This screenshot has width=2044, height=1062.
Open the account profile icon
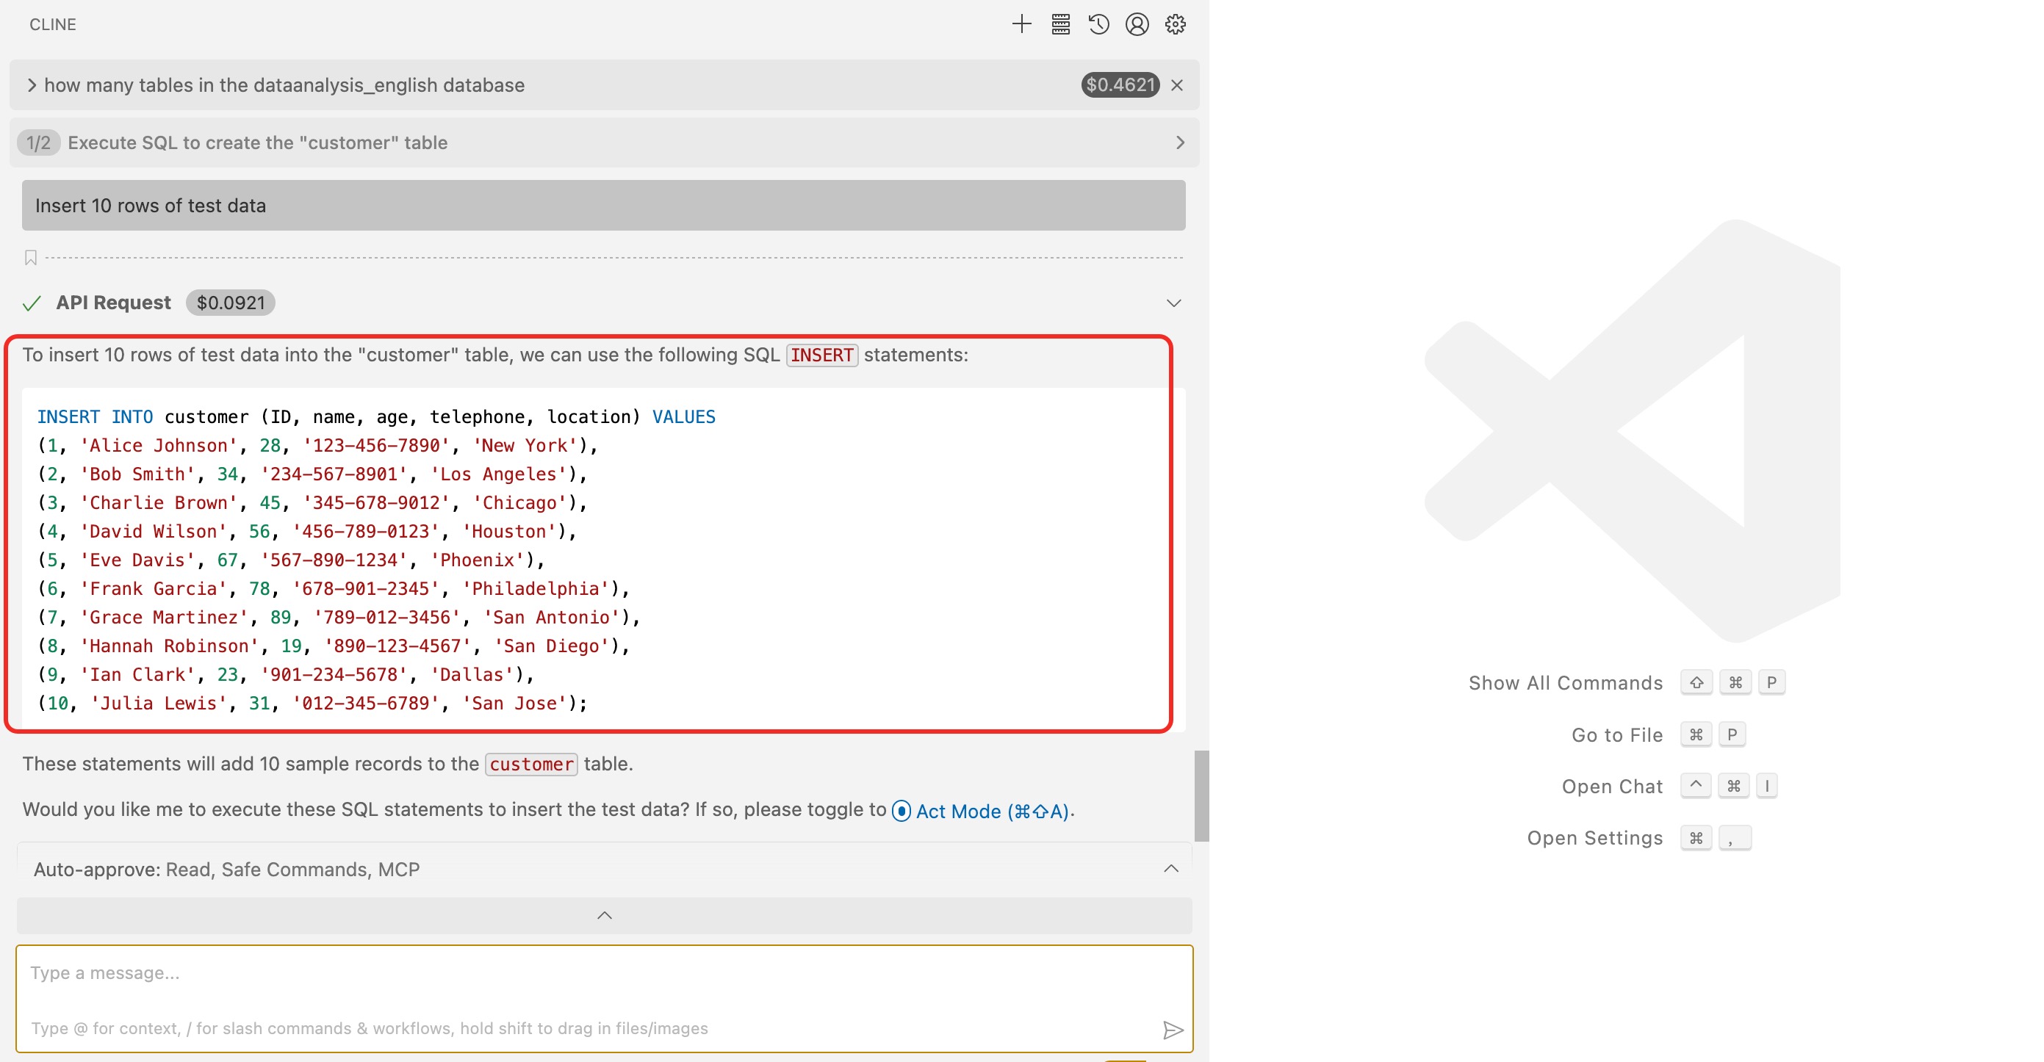click(1137, 24)
